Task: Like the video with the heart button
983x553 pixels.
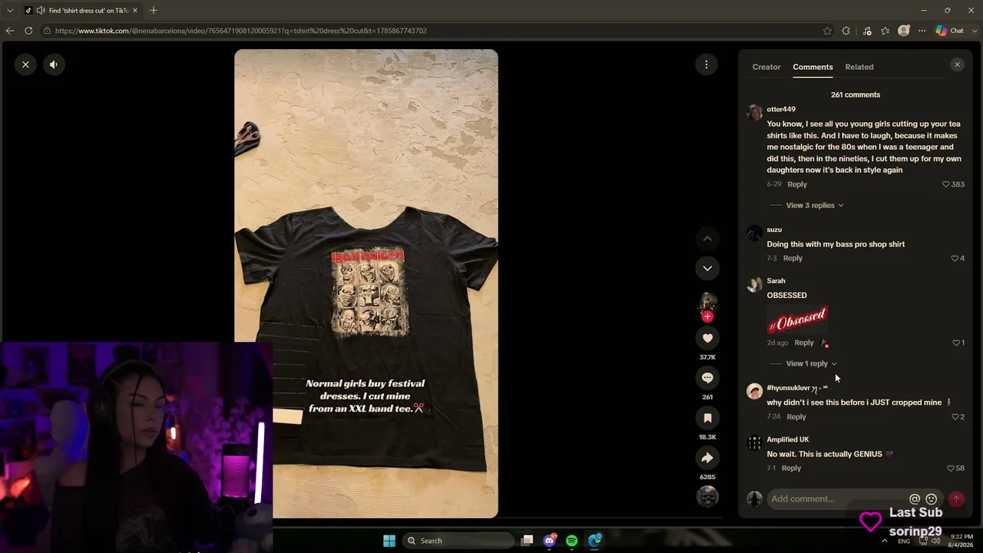Action: point(707,338)
